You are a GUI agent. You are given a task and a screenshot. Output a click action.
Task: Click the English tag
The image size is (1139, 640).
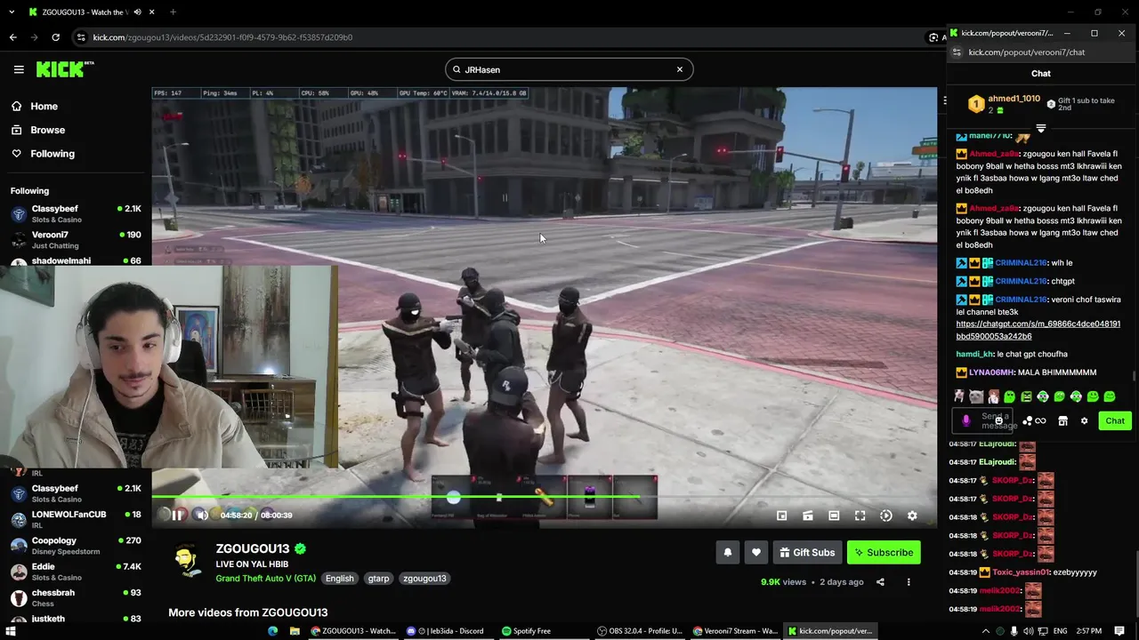pos(339,579)
